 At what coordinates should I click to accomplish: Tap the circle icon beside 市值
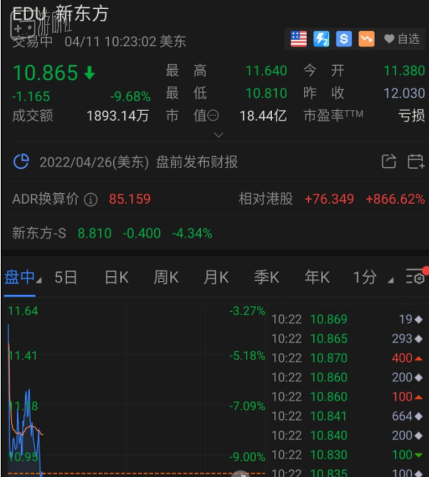click(x=213, y=116)
